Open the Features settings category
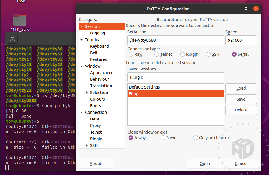Viewport: 269px width, 175px height. [x=98, y=59]
